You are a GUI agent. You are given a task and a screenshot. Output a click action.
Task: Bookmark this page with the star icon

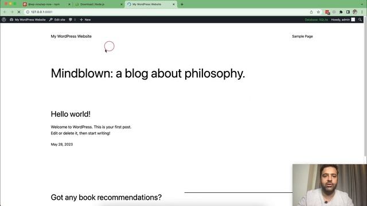[318, 12]
